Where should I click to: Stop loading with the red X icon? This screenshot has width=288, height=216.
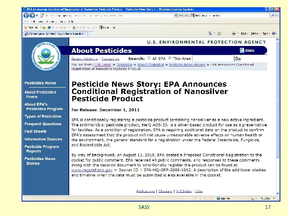186,16
